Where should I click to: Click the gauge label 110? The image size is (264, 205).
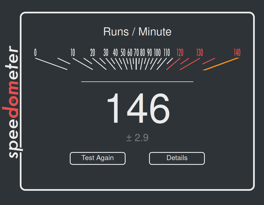pos(167,52)
